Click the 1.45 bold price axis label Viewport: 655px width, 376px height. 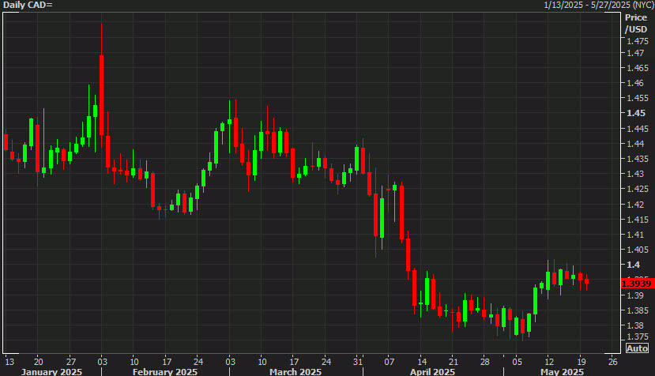point(636,113)
